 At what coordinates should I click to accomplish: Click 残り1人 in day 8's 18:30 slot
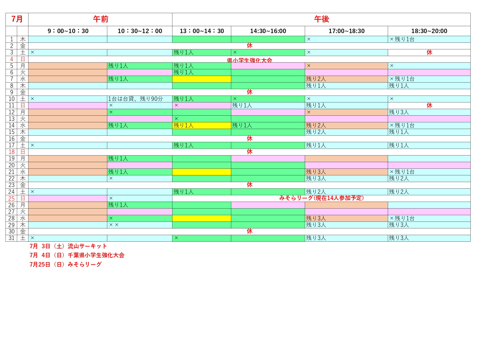pyautogui.click(x=429, y=86)
